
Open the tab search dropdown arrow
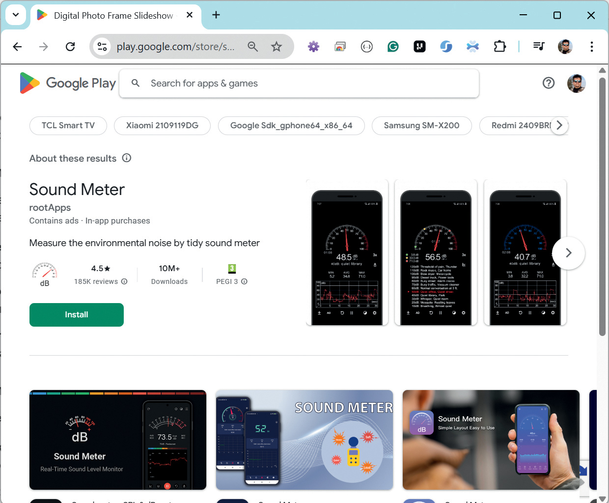16,15
